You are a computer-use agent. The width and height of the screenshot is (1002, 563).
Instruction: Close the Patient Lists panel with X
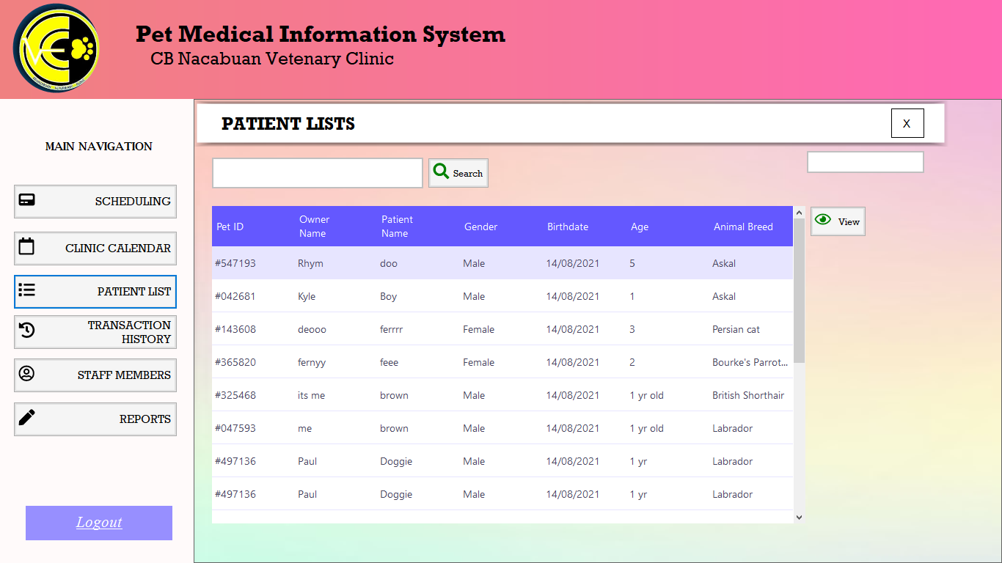(x=907, y=123)
